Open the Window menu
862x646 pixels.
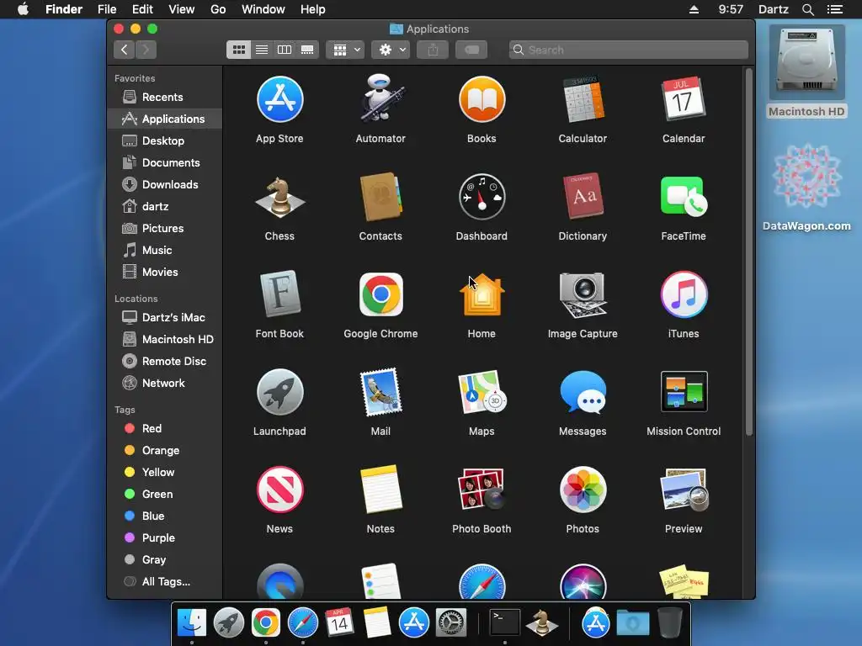coord(263,9)
